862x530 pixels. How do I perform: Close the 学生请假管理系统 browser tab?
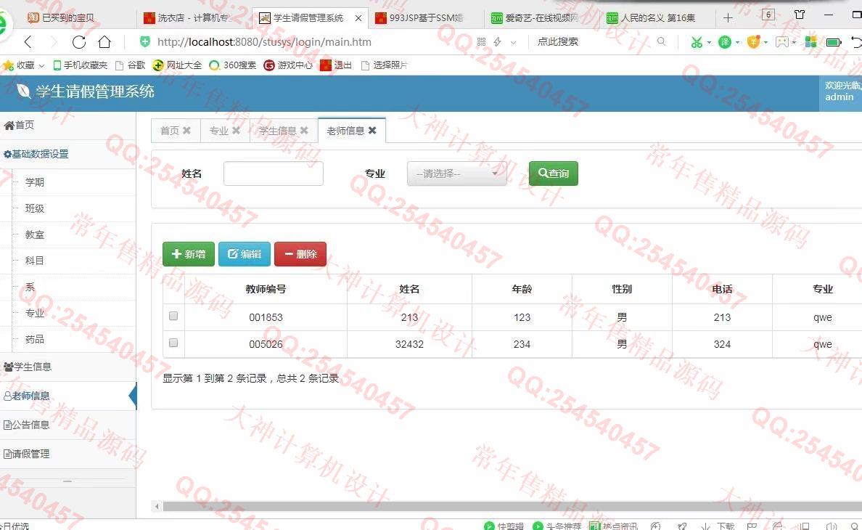(358, 18)
